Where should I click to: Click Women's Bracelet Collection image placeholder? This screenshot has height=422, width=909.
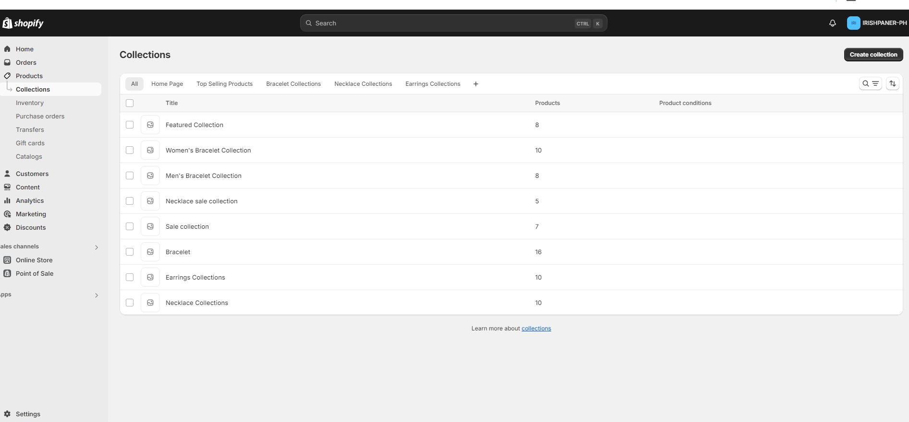tap(150, 150)
